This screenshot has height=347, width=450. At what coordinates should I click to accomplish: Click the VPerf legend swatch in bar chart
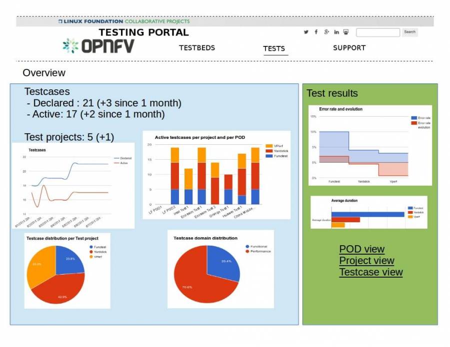(x=269, y=145)
